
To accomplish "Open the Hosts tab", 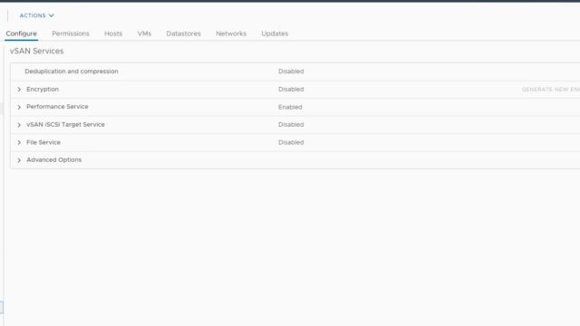I will tap(113, 34).
